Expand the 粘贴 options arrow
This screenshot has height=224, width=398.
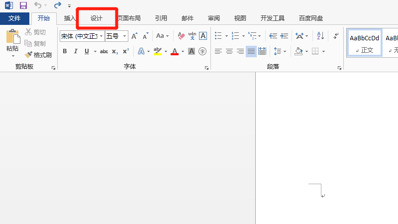13,56
